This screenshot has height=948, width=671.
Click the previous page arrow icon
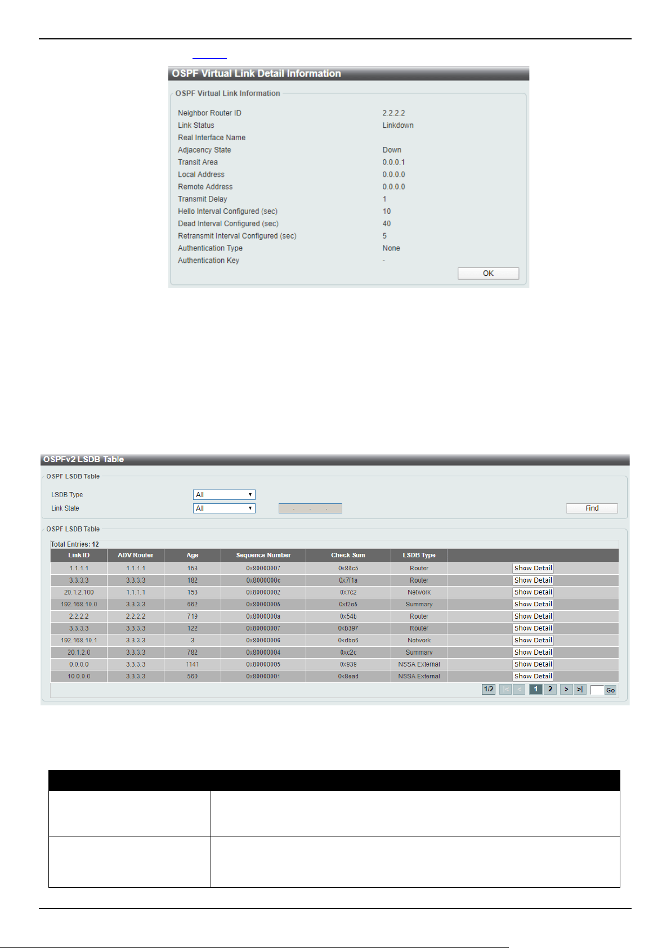(x=519, y=689)
